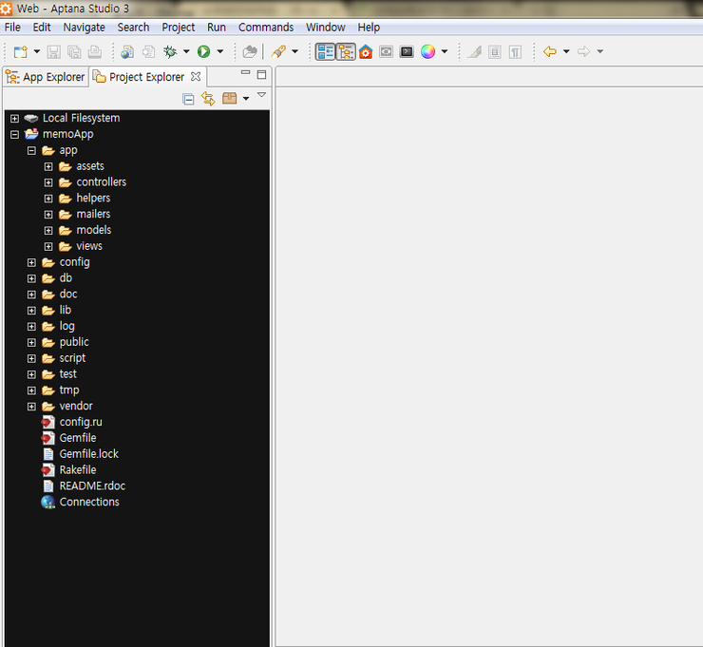
Task: Click the Debug bug icon
Action: [x=170, y=52]
